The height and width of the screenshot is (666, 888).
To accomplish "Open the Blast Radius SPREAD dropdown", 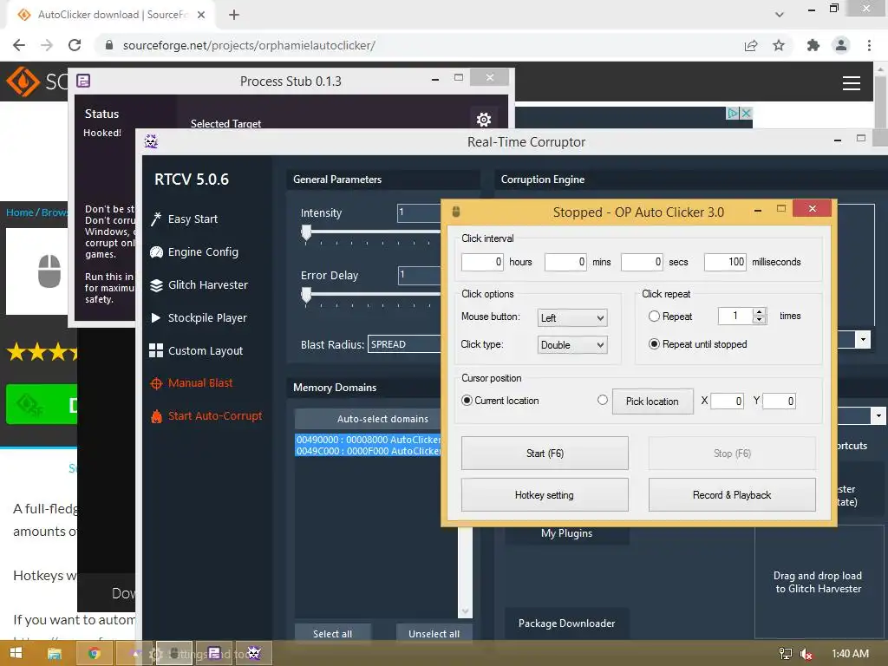I will [x=404, y=344].
